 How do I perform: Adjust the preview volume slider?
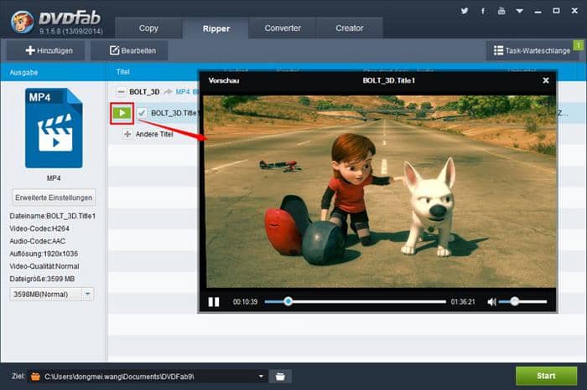point(523,301)
